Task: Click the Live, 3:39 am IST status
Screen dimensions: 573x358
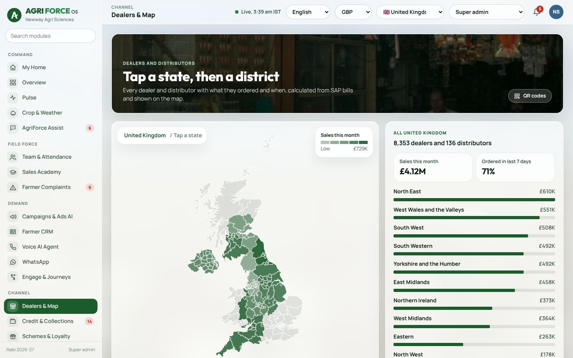Action: pos(258,12)
